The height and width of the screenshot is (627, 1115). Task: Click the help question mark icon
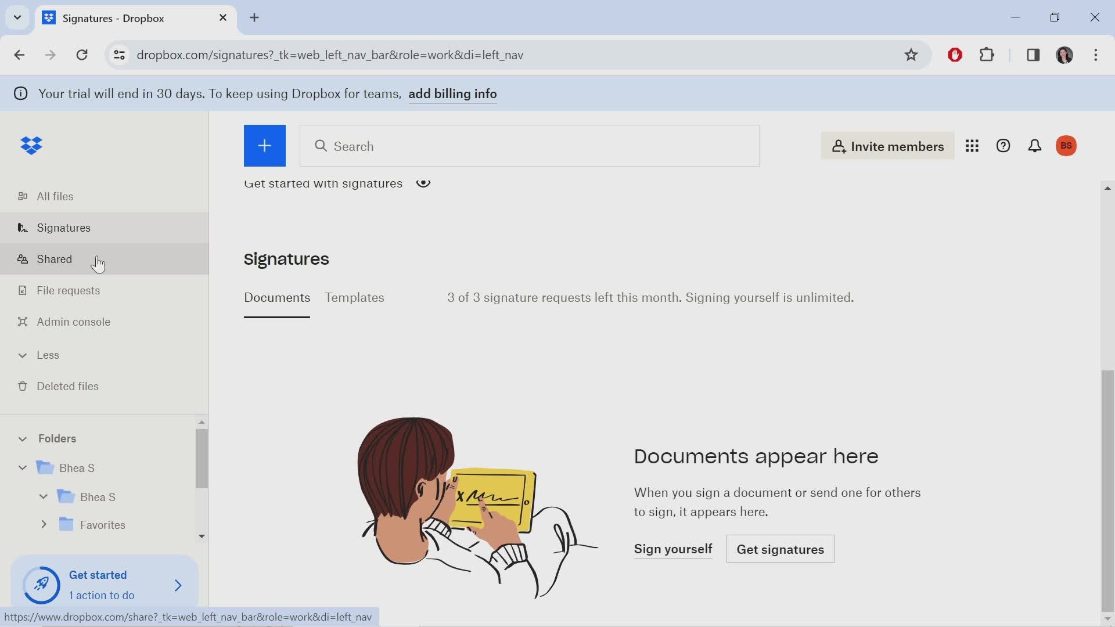pos(1004,146)
